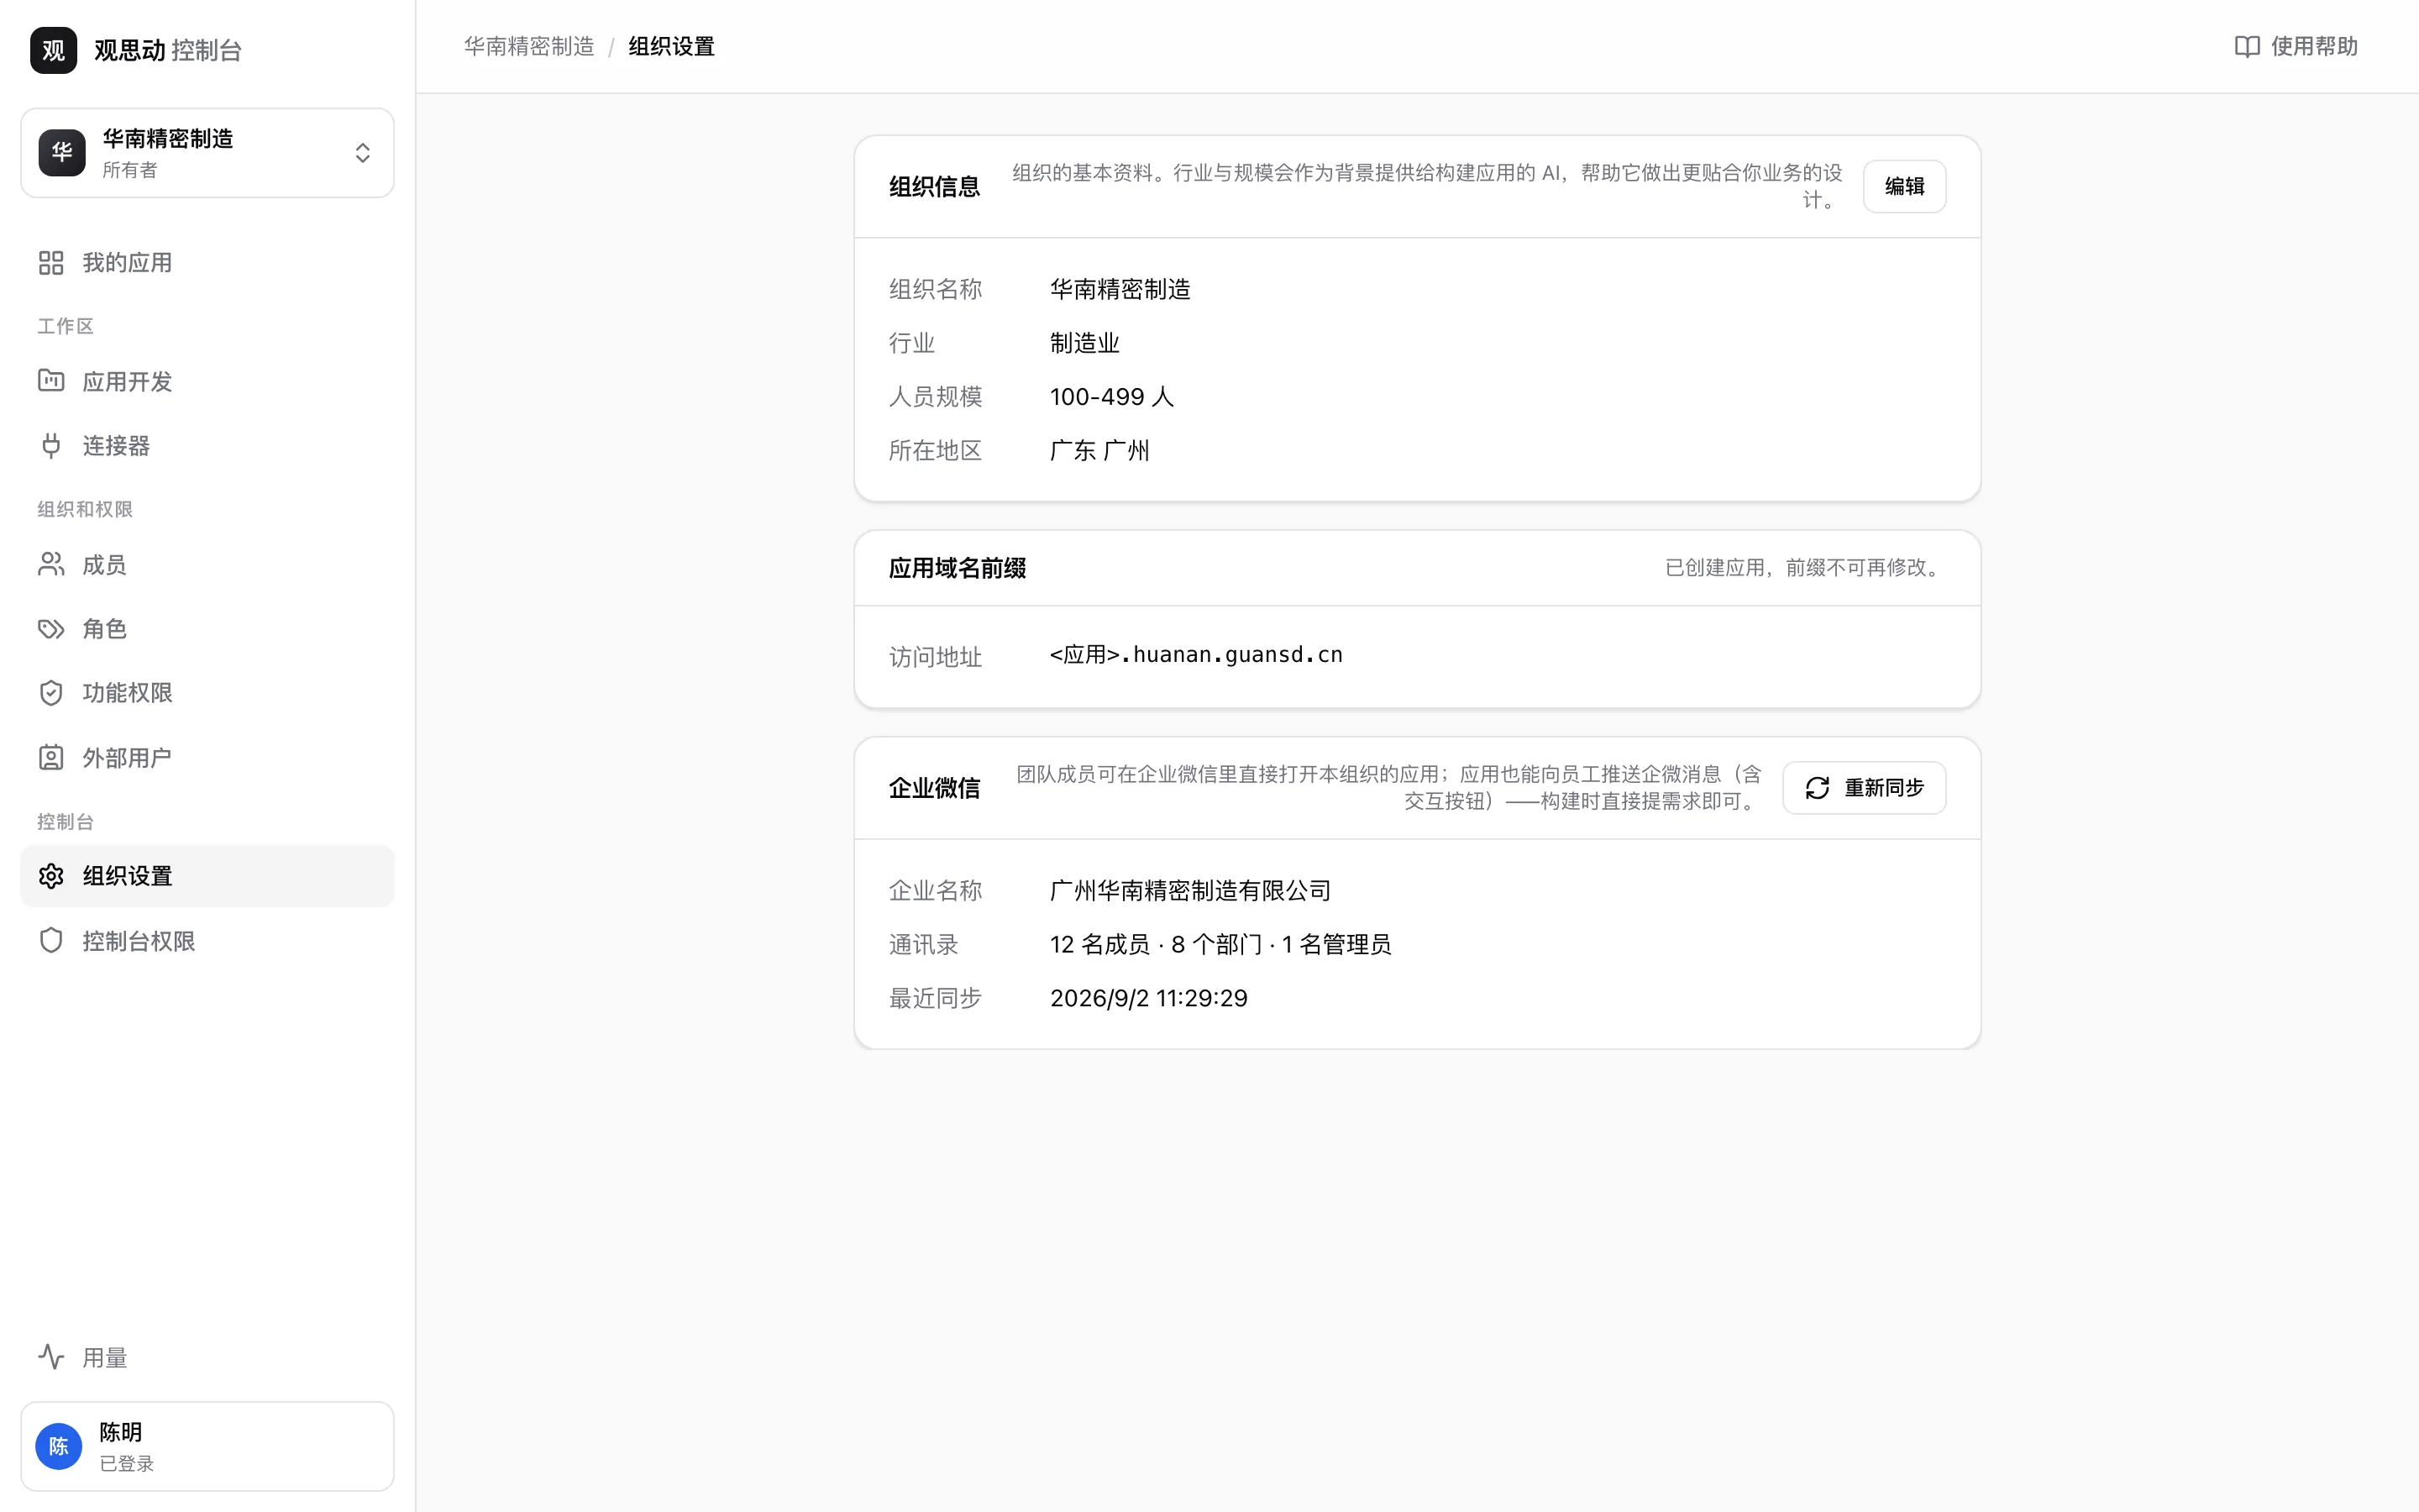Viewport: 2419px width, 1512px height.
Task: Click the 陈 user avatar
Action: pos(59,1446)
